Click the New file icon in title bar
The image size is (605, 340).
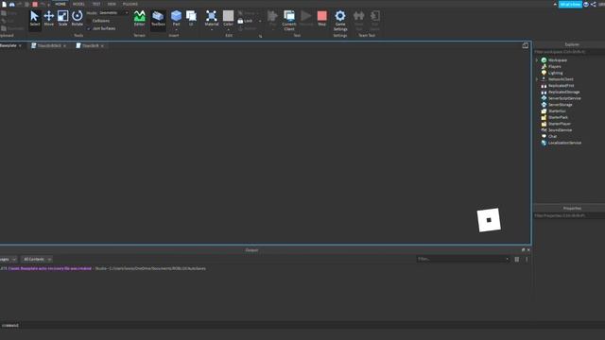pos(4,4)
